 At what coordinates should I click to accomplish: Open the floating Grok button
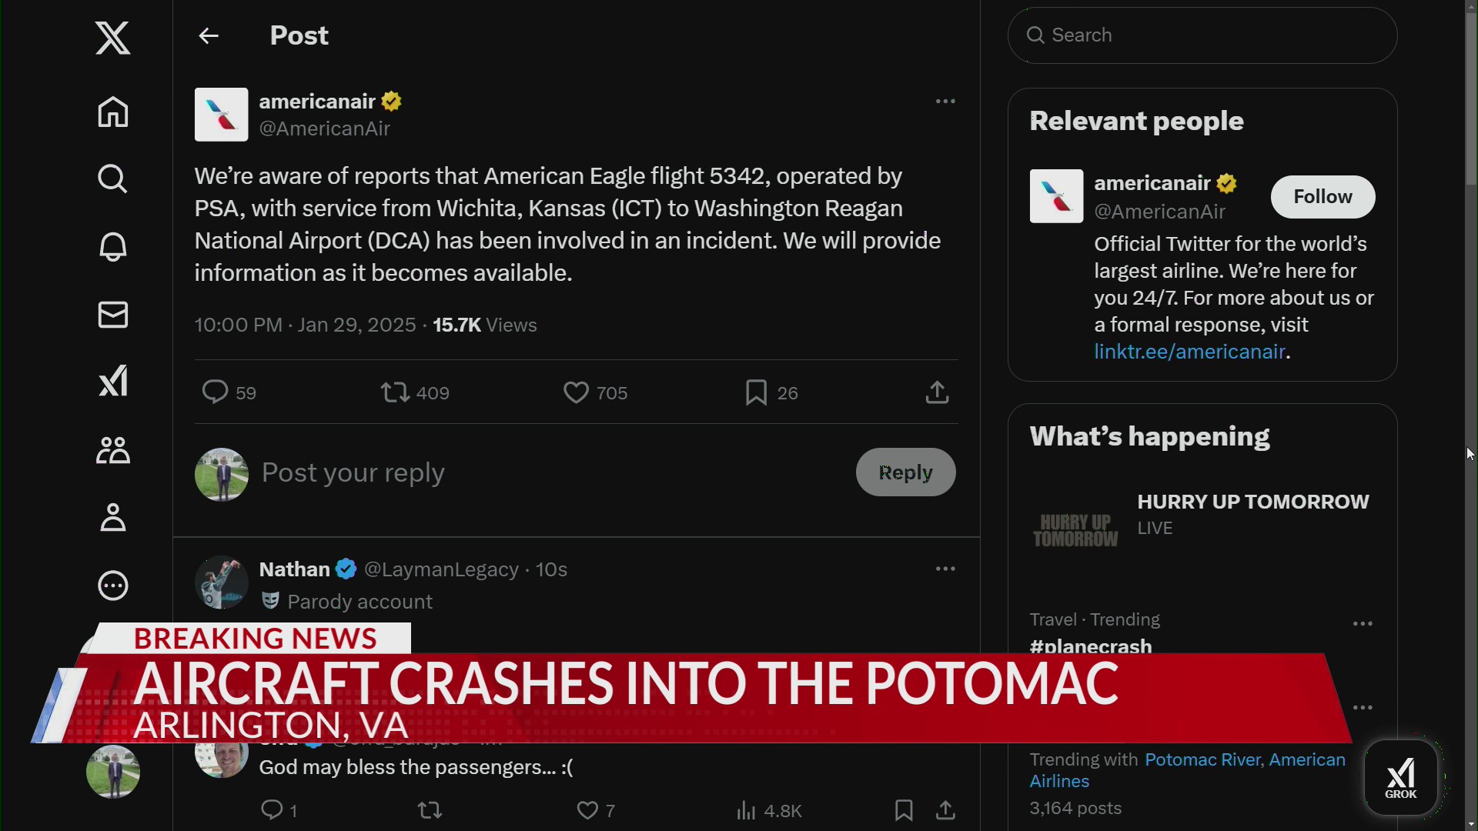tap(1401, 778)
